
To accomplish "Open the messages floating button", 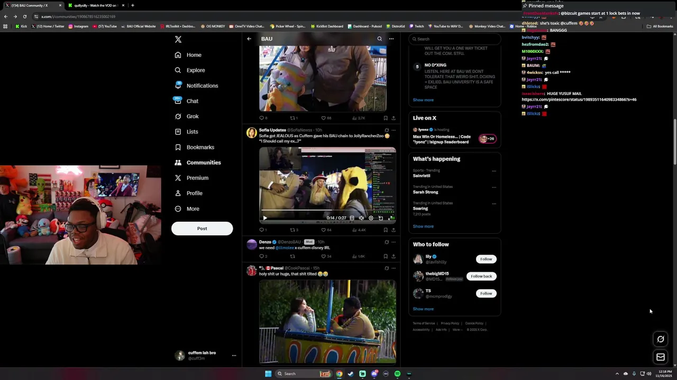I will (x=661, y=357).
